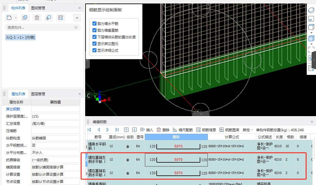Switch to 2D view icon
The width and height of the screenshot is (316, 185).
click(x=311, y=19)
